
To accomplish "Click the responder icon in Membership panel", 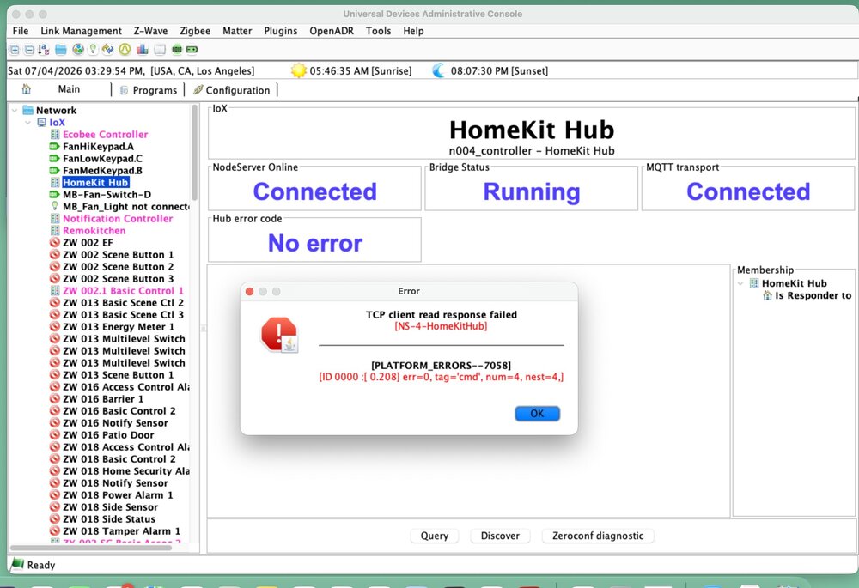I will tap(767, 295).
